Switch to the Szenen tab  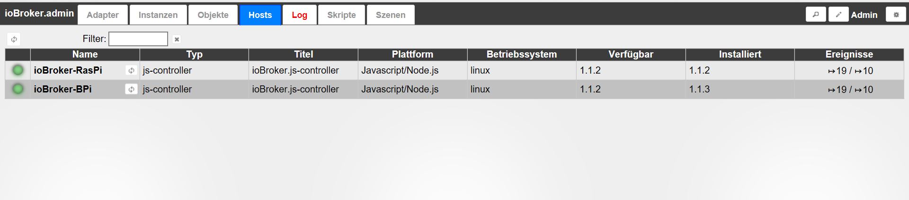click(391, 15)
